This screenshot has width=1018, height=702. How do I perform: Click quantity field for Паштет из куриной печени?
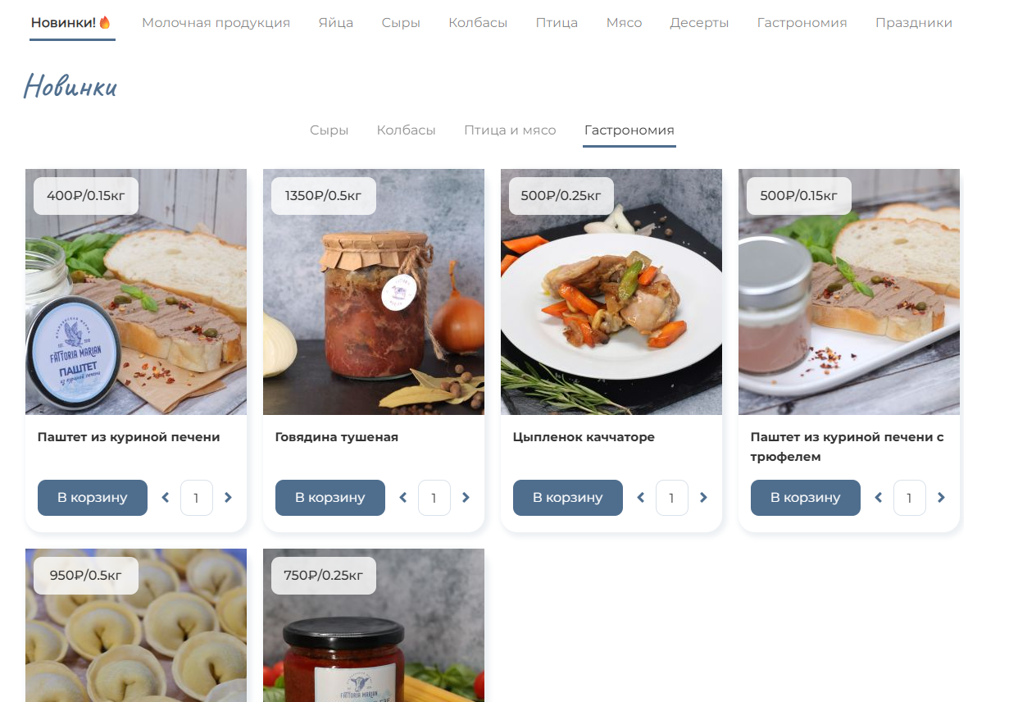[197, 498]
